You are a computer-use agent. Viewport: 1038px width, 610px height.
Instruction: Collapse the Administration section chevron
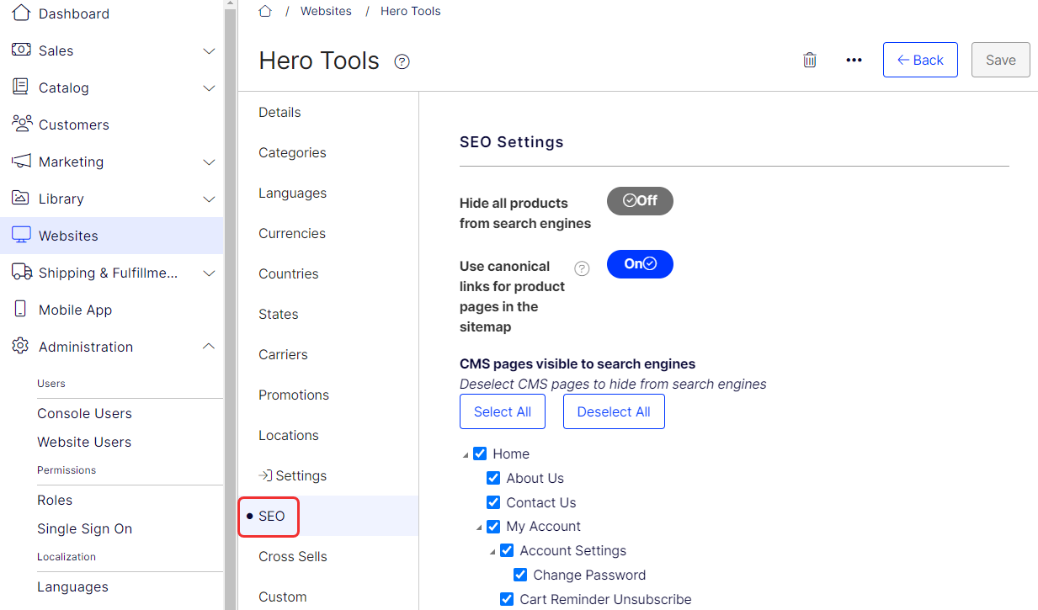click(210, 347)
